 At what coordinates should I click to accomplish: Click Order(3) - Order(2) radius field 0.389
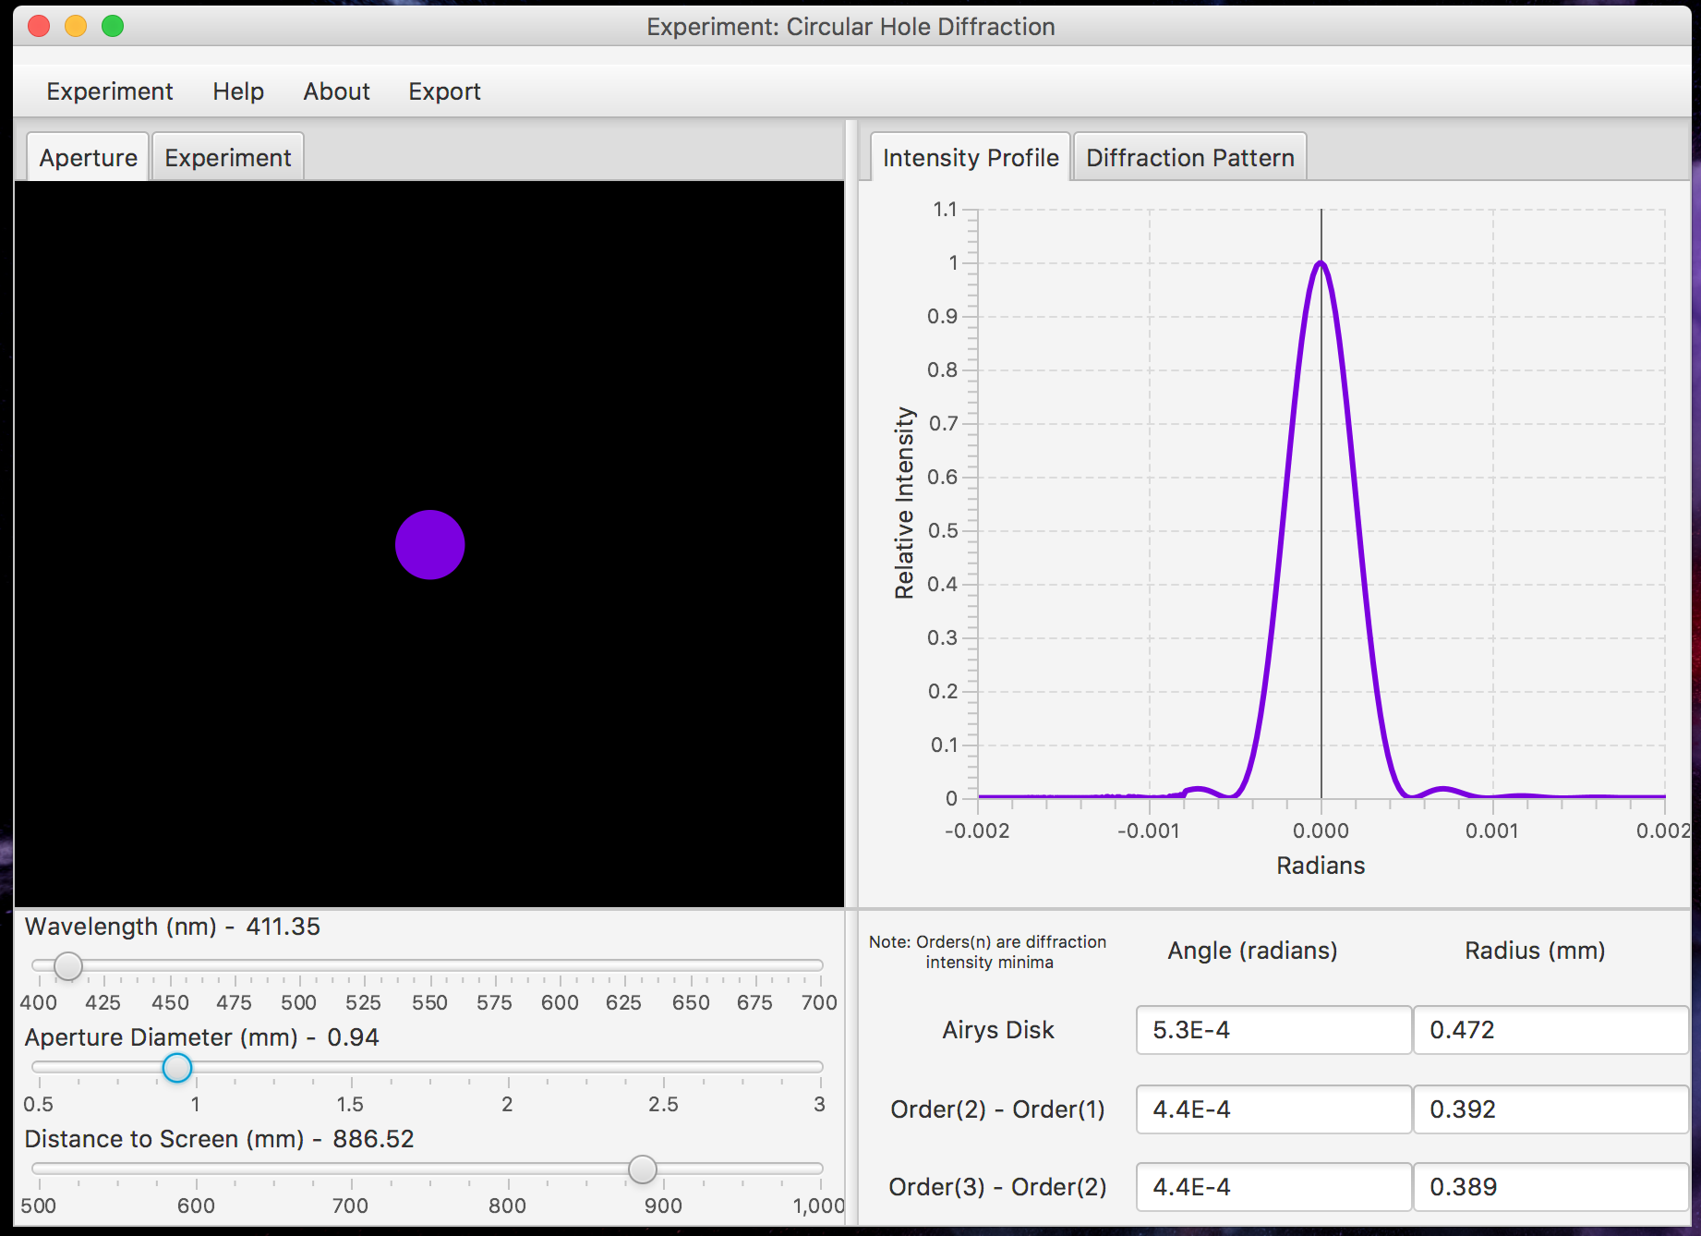click(1550, 1187)
